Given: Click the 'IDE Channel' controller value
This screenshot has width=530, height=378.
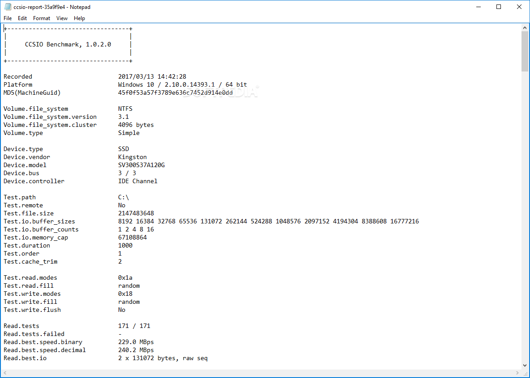Looking at the screenshot, I should (137, 181).
